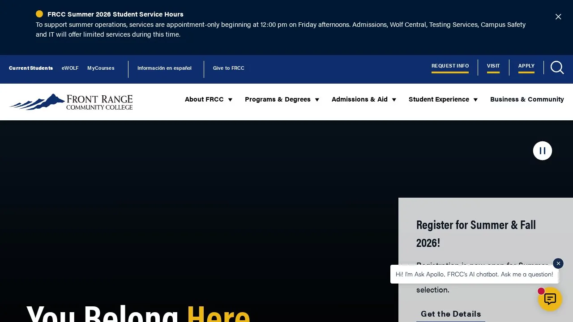The height and width of the screenshot is (322, 573).
Task: Dismiss the Ask Apollo chat bubble
Action: click(558, 263)
